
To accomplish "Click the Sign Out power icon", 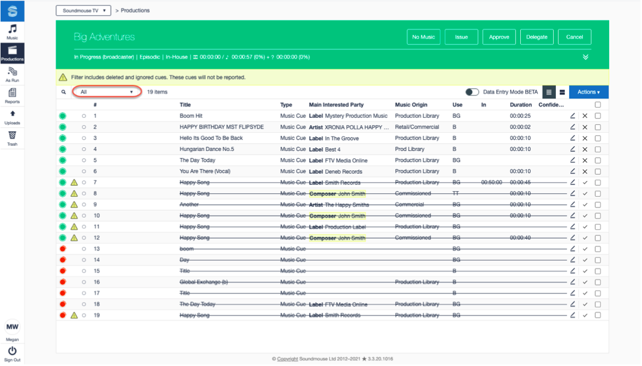I will pyautogui.click(x=12, y=351).
